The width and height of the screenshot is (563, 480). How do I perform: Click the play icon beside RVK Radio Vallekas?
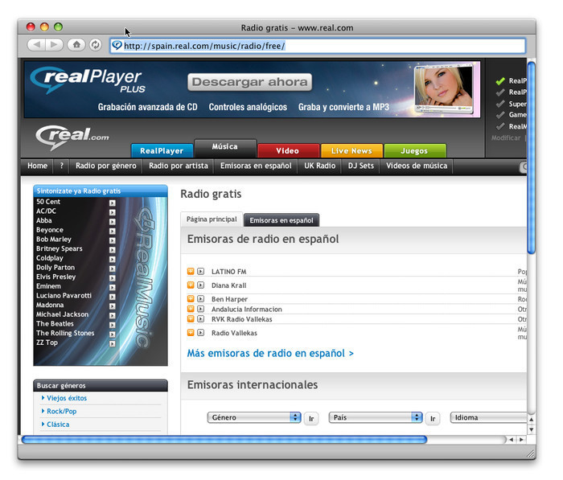point(201,319)
